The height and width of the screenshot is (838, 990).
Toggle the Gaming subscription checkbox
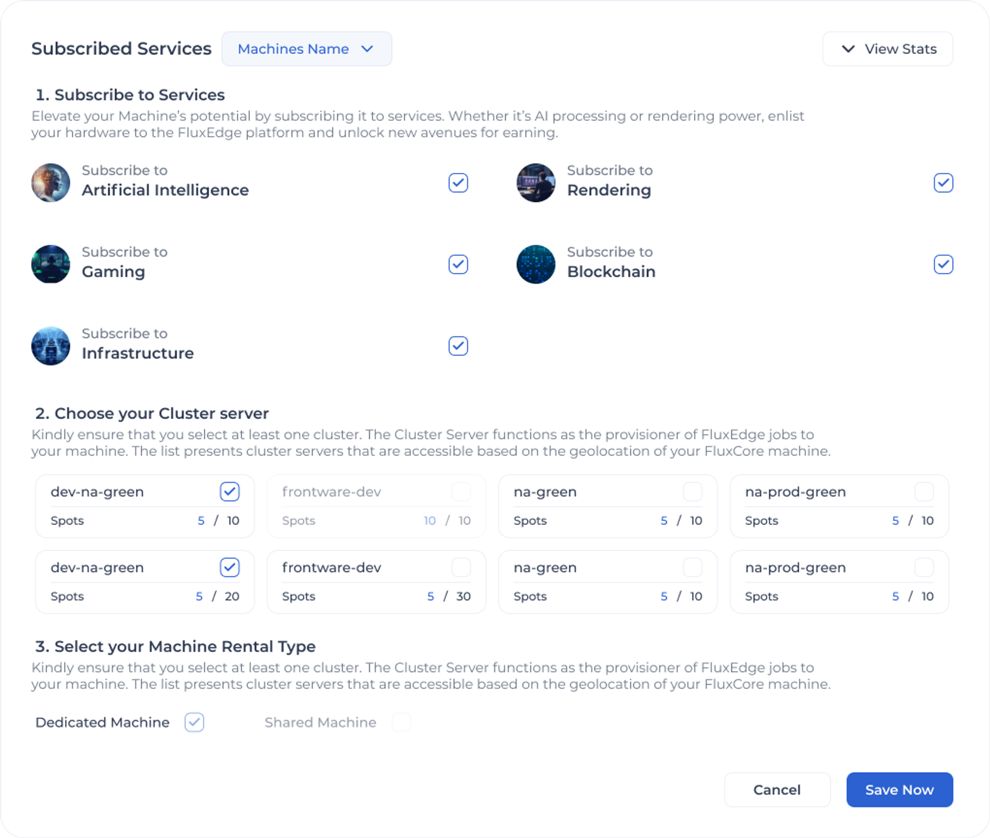458,264
